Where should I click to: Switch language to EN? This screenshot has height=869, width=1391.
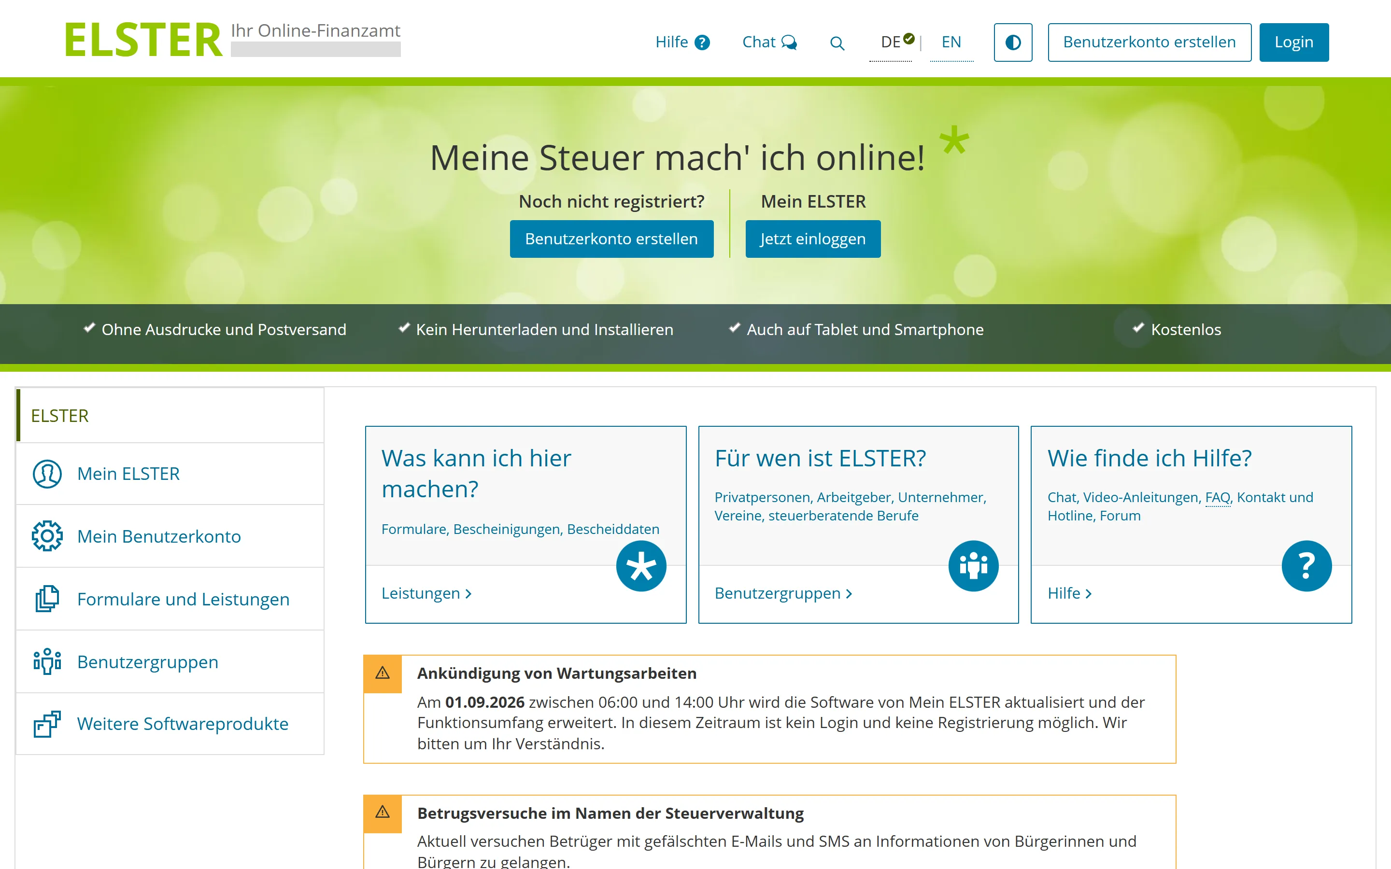(951, 42)
